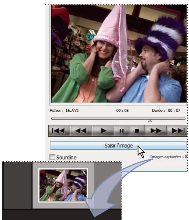Click the current time 00 : 05
The image size is (189, 220).
point(122,111)
